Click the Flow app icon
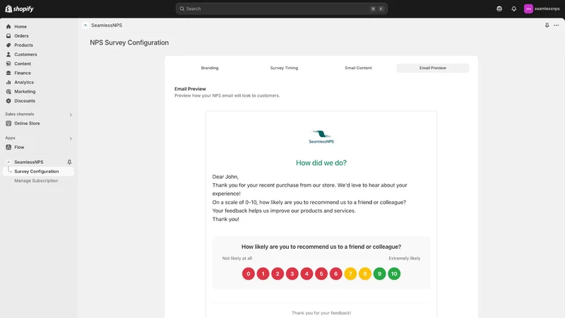Image resolution: width=565 pixels, height=318 pixels. tap(8, 147)
